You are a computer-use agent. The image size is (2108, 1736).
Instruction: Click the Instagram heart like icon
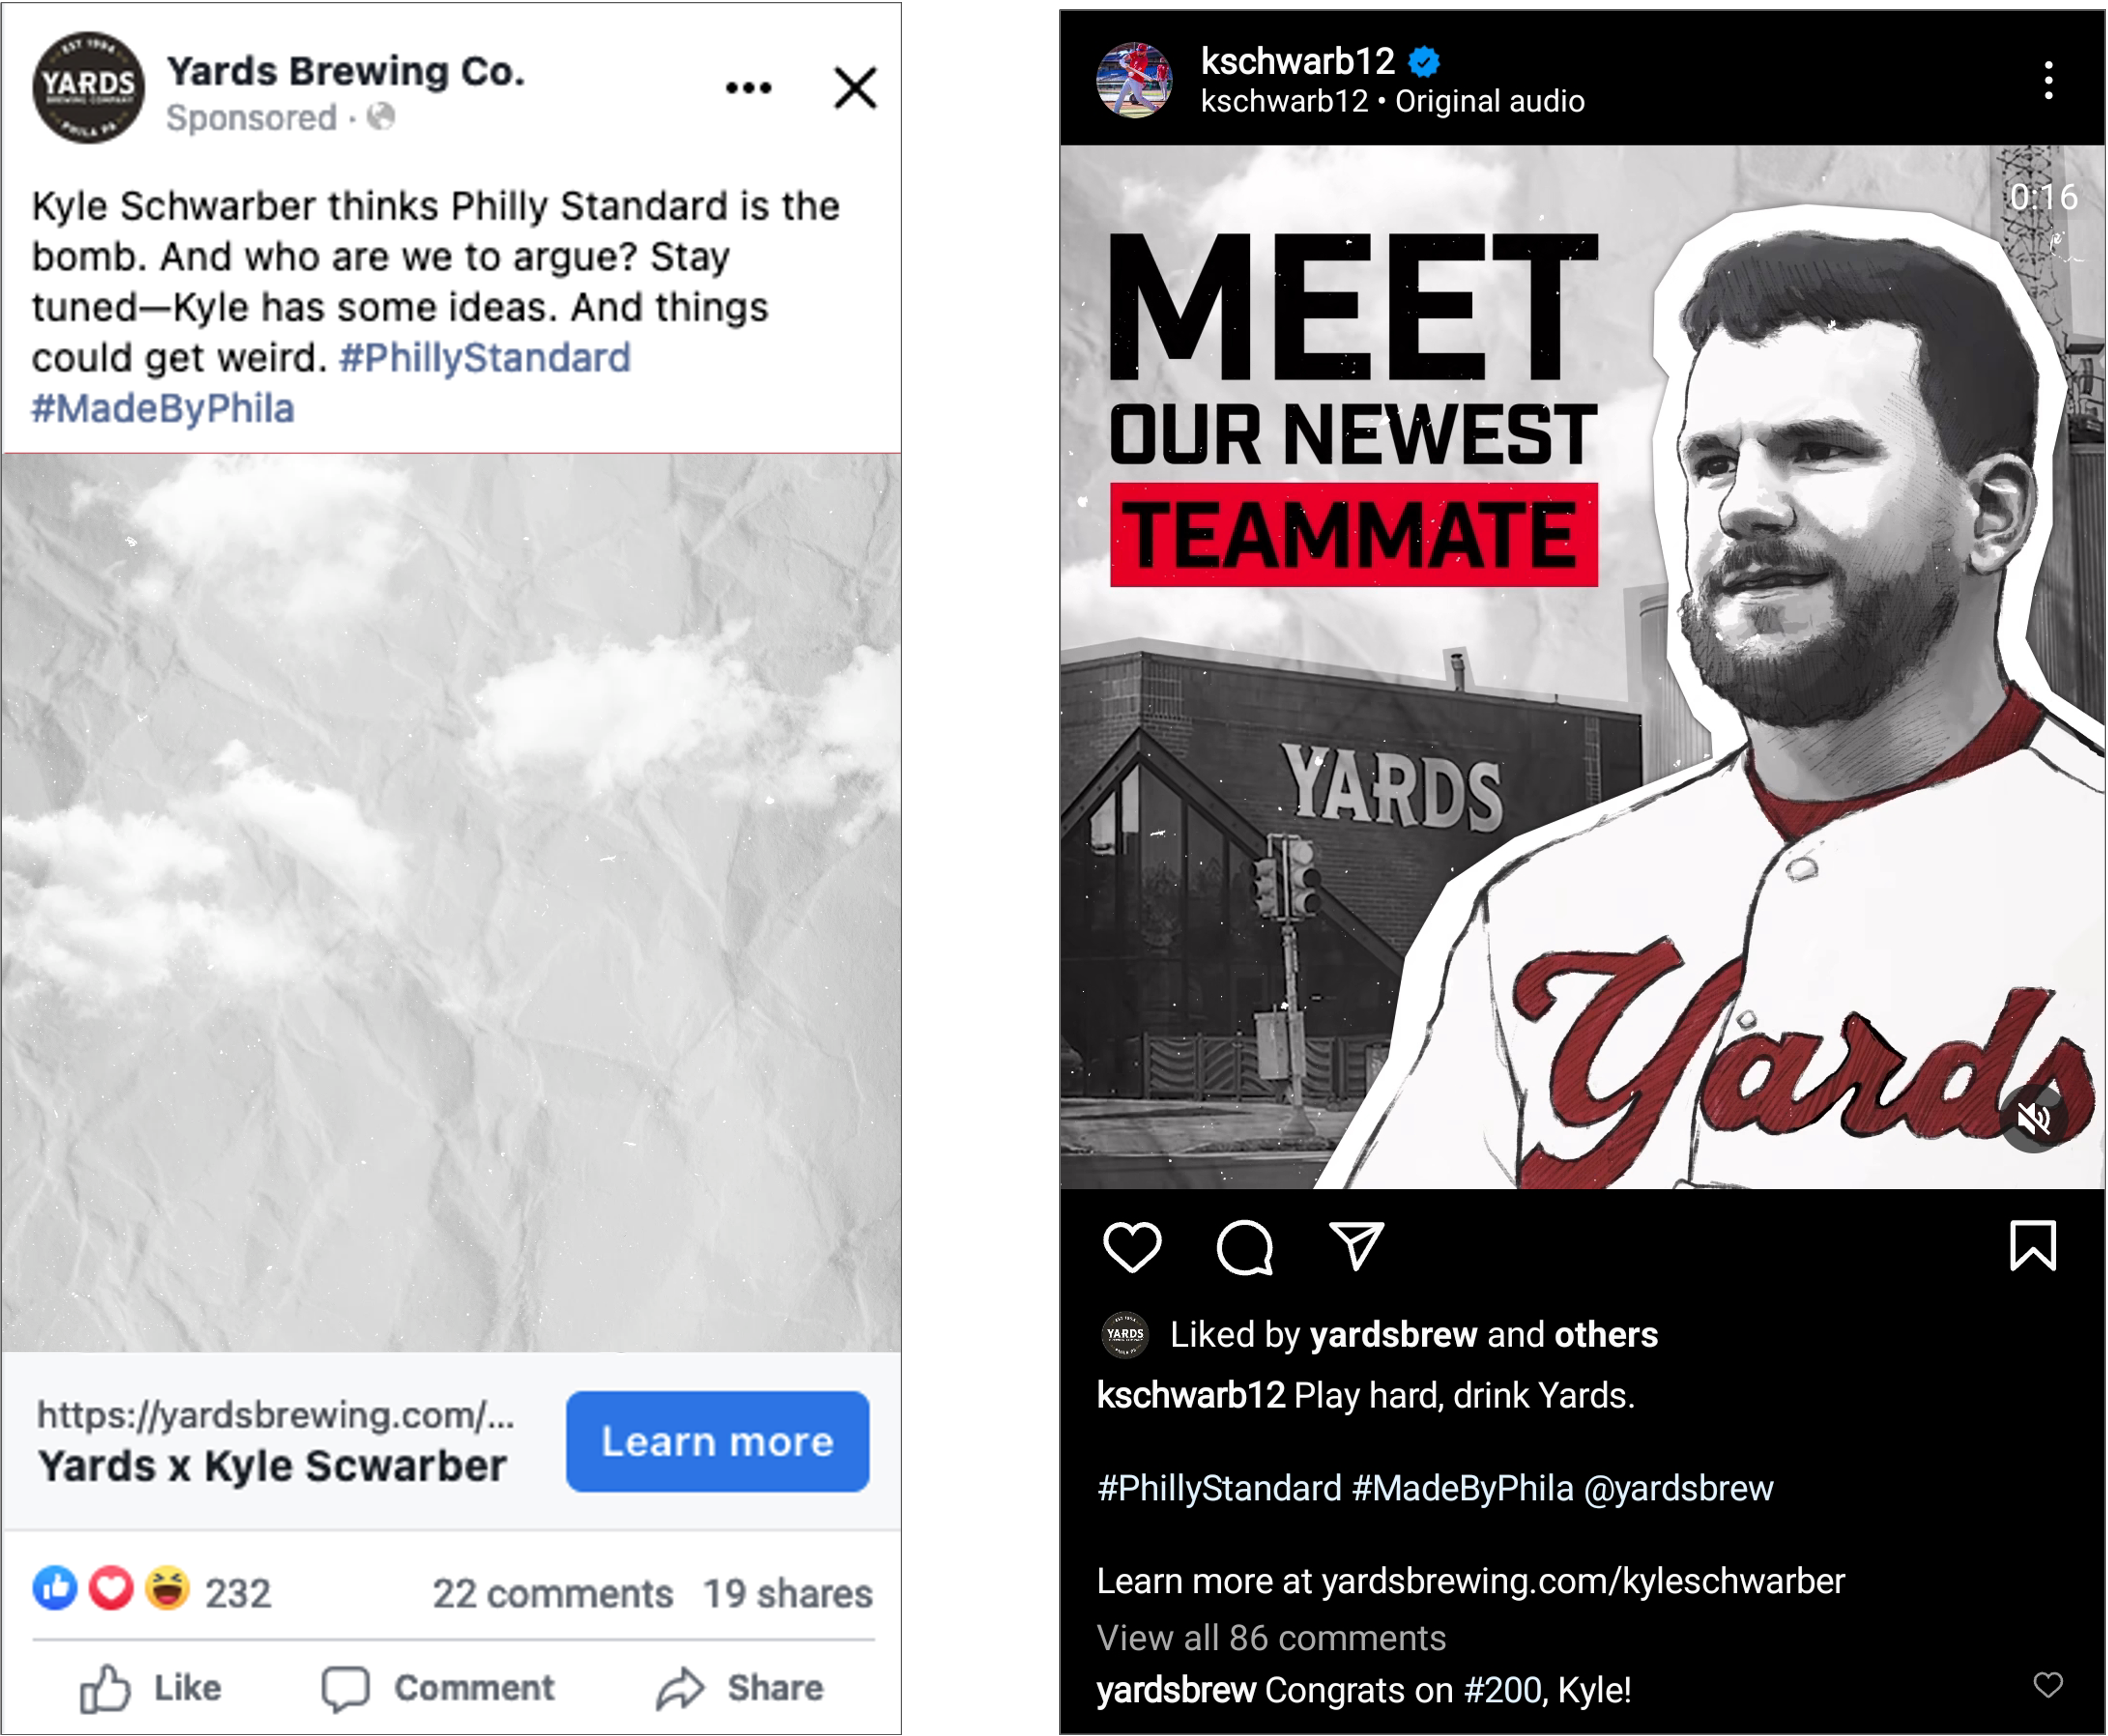(x=1132, y=1246)
